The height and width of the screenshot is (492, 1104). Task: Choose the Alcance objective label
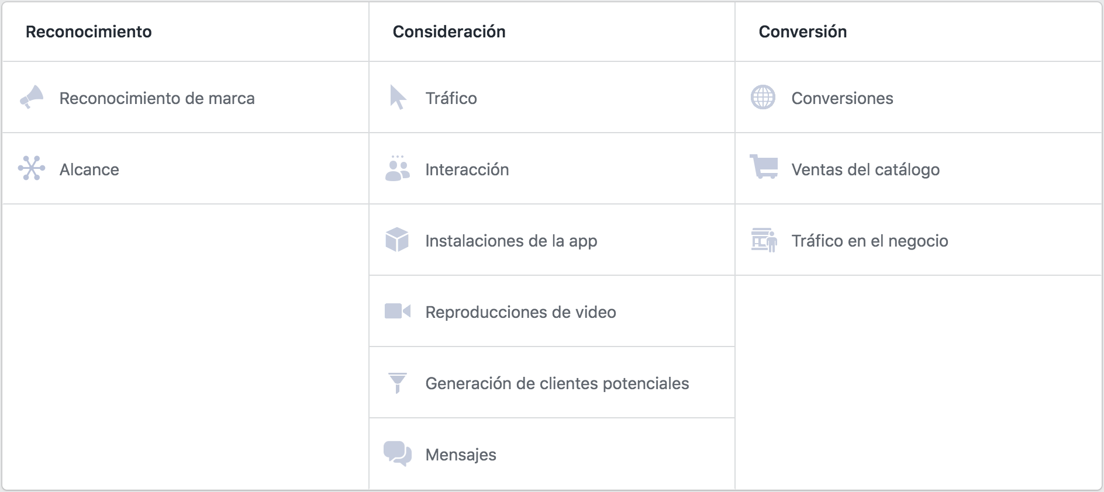point(89,169)
